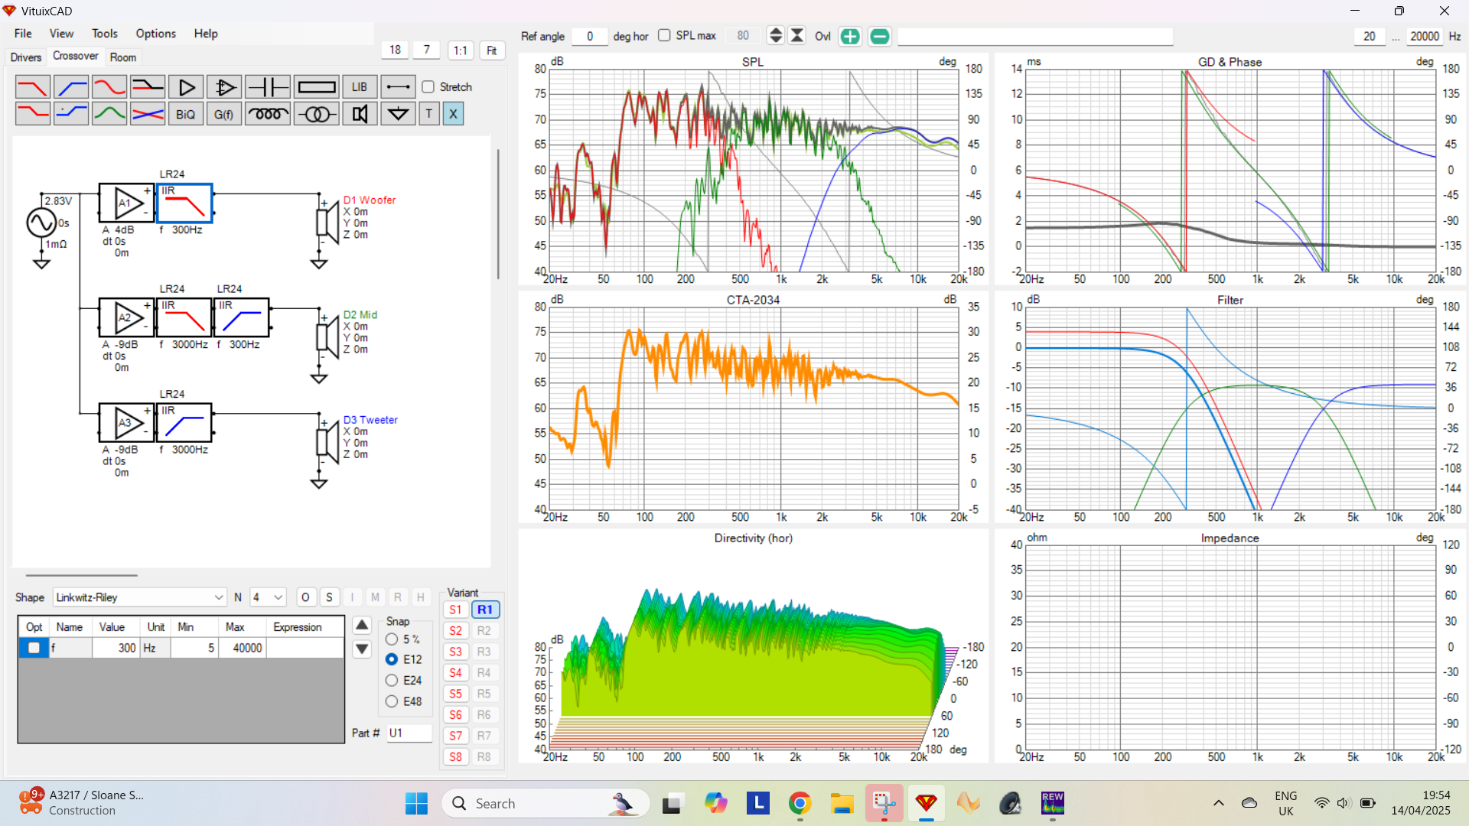Add a loudspeaker driver symbol
This screenshot has width=1469, height=826.
coord(360,113)
